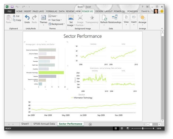Click the Information Technology legend entry
Viewport: 173px width, 139px height.
point(82,98)
